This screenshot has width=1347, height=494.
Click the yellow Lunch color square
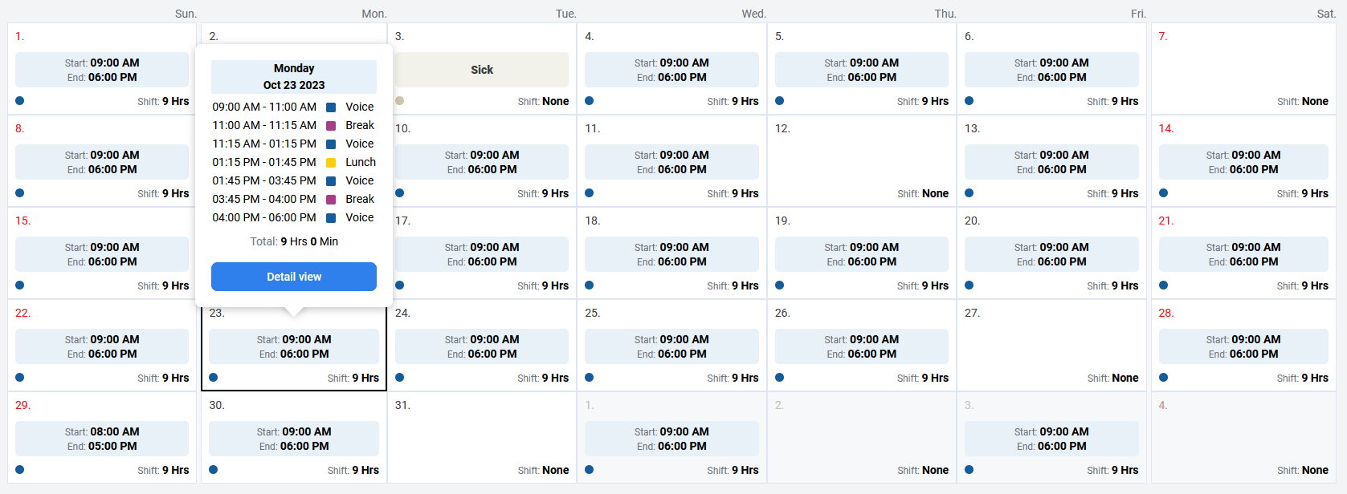point(331,163)
